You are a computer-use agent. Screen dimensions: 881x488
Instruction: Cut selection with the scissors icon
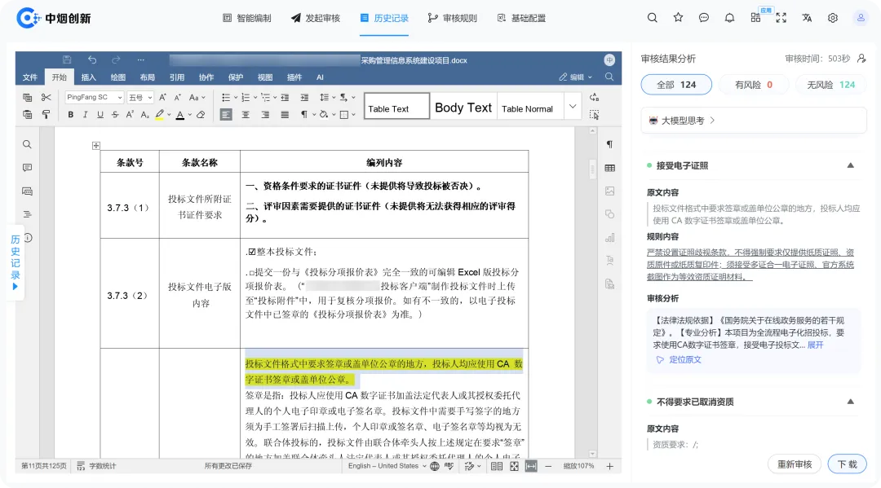46,98
